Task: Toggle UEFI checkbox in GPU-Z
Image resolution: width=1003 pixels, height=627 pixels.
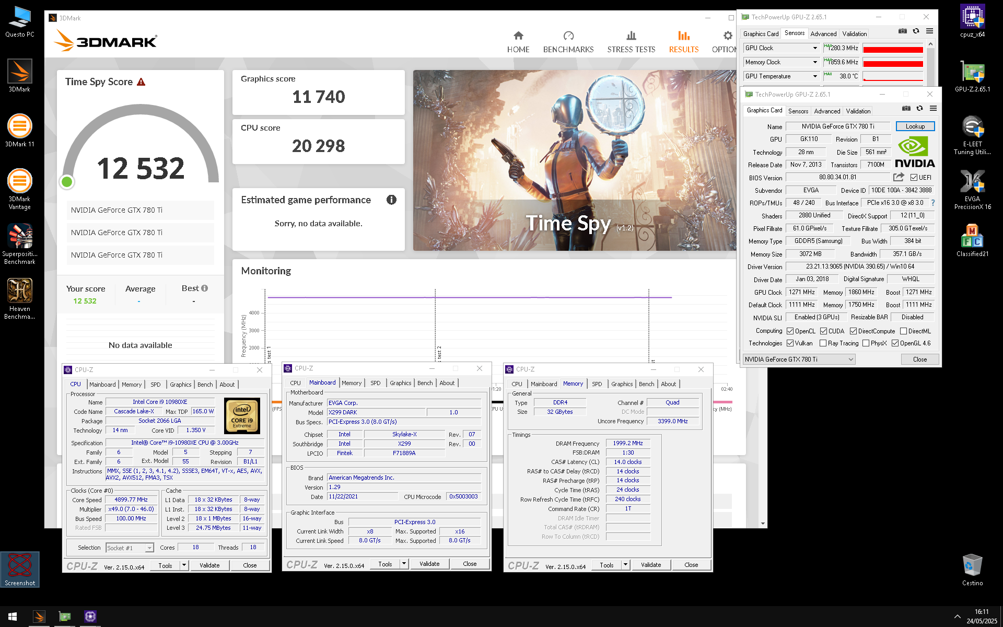Action: [914, 178]
